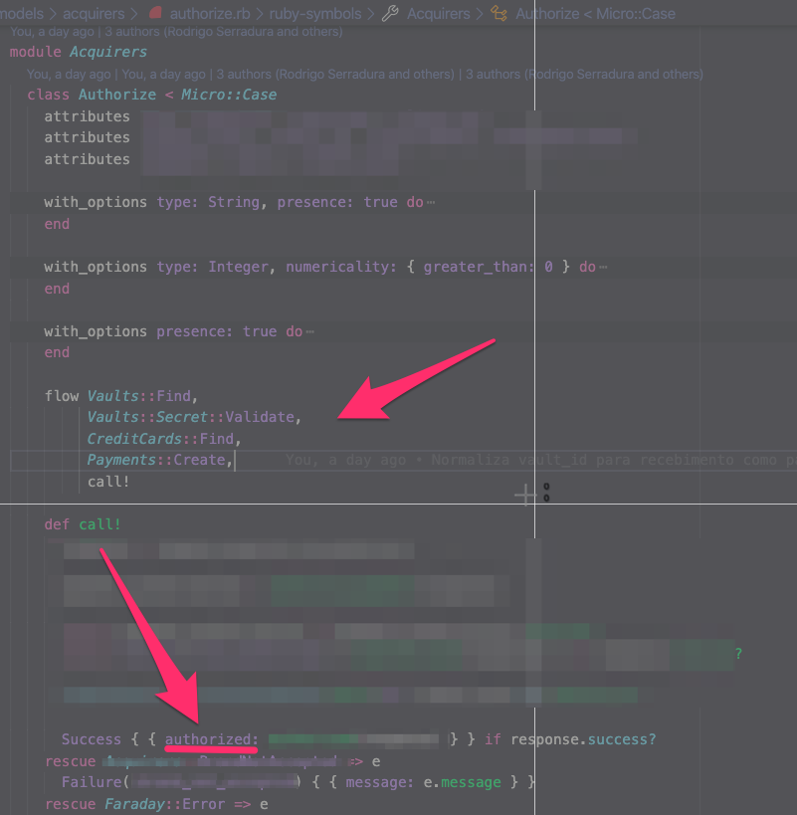Click the 'Acquirers' module name in code

(x=108, y=52)
